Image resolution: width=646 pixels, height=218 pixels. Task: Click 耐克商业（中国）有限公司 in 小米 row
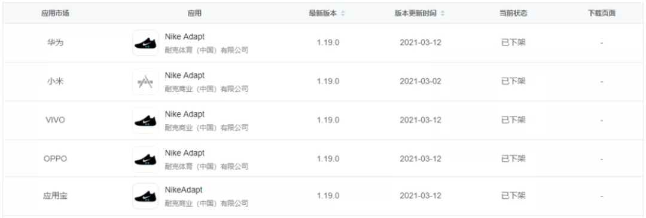pyautogui.click(x=206, y=89)
